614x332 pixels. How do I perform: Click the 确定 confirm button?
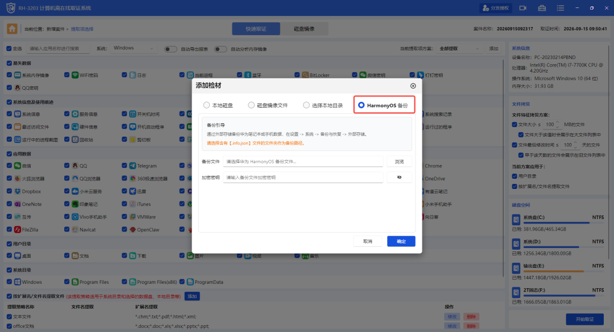(401, 241)
